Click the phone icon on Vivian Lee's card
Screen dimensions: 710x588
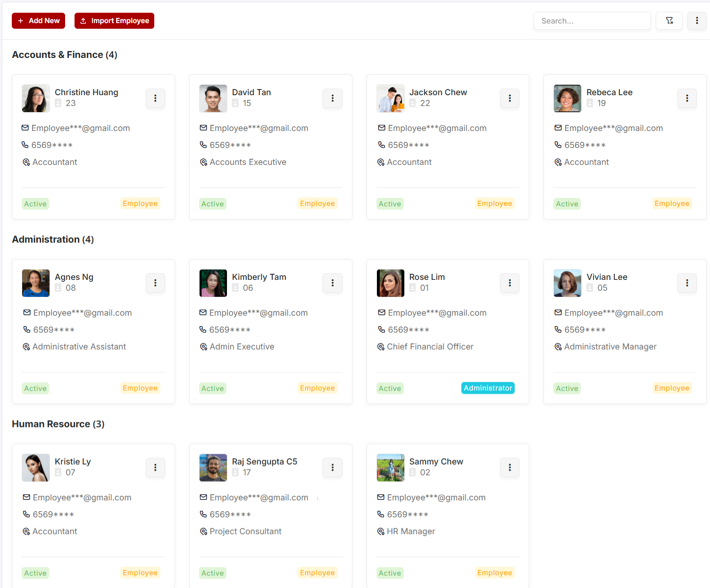pyautogui.click(x=558, y=329)
